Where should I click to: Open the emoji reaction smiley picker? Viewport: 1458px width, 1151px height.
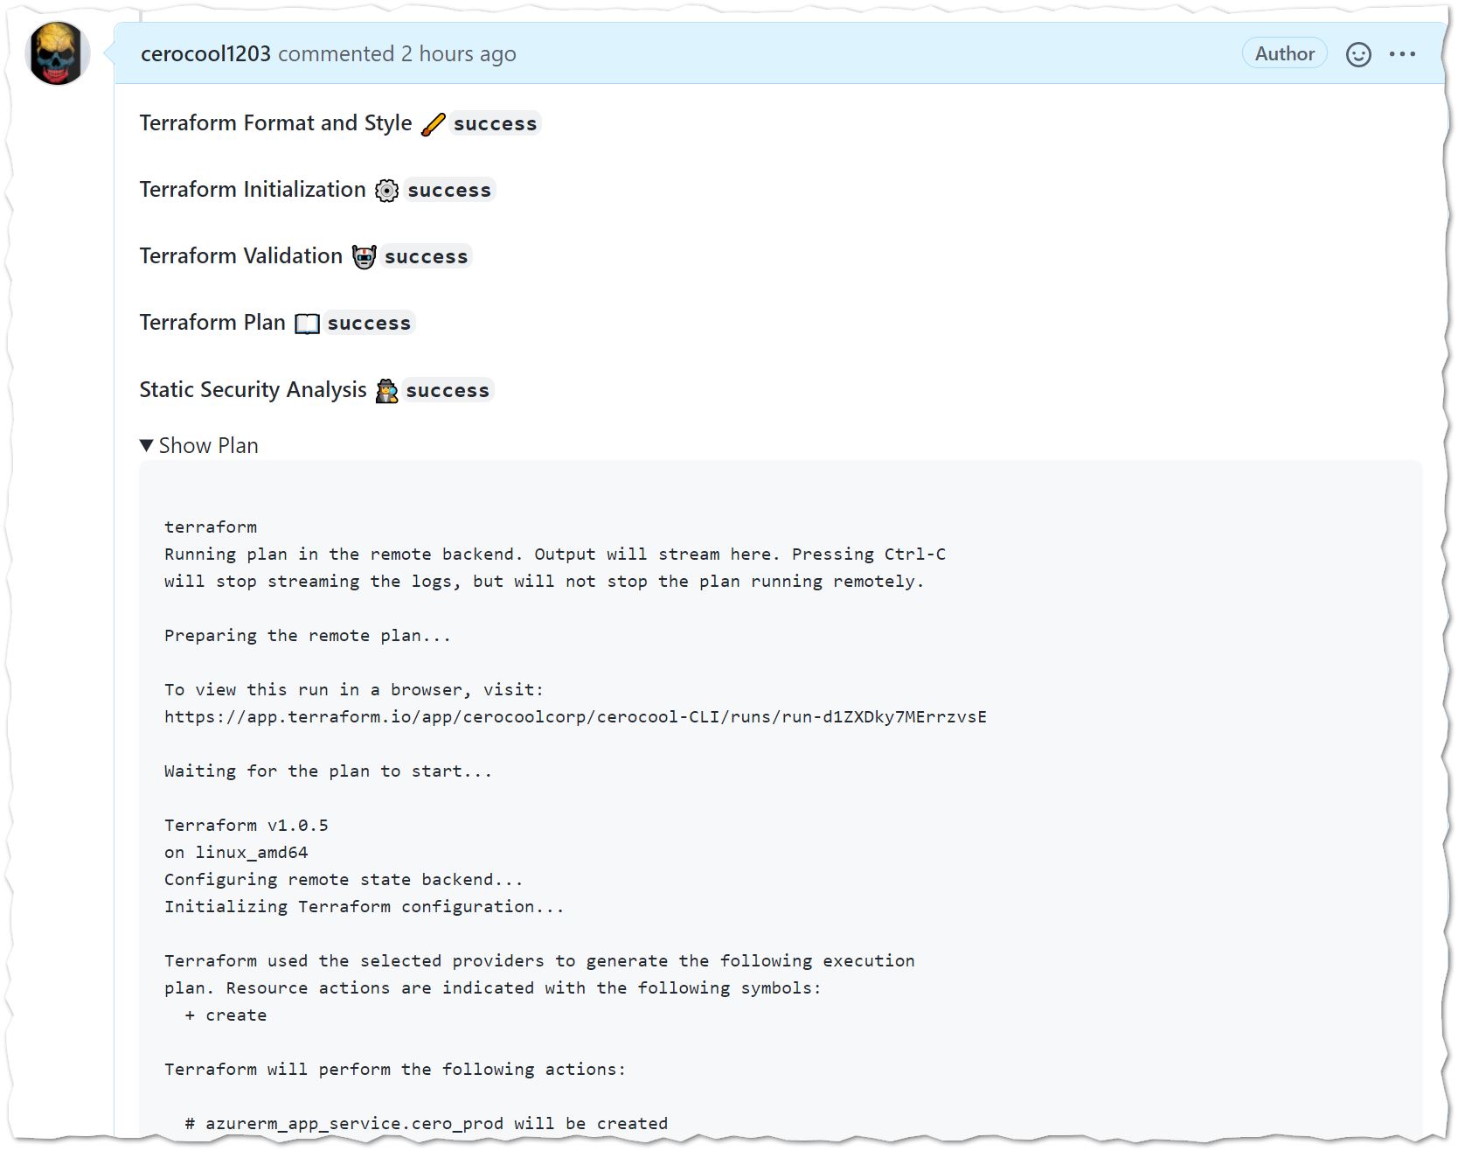[x=1357, y=54]
